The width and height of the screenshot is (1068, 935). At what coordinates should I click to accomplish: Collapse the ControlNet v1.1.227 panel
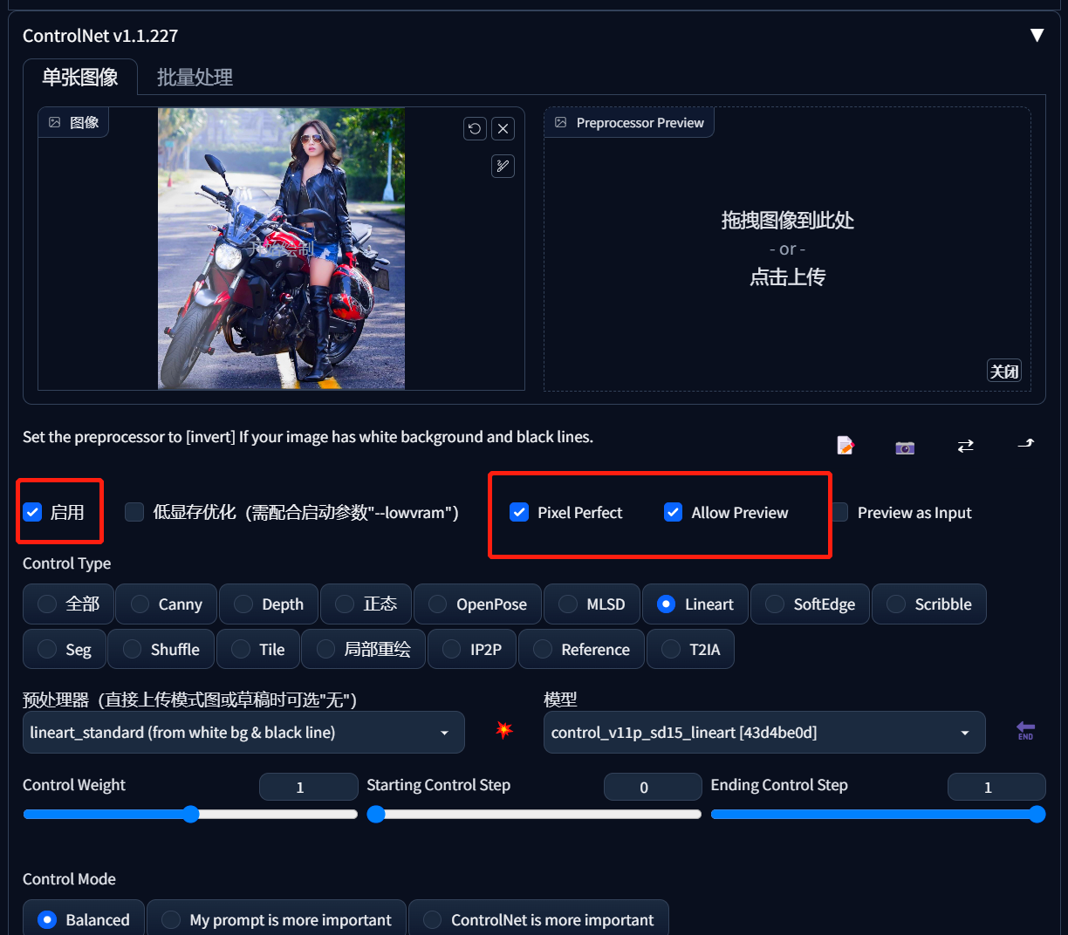[1037, 36]
